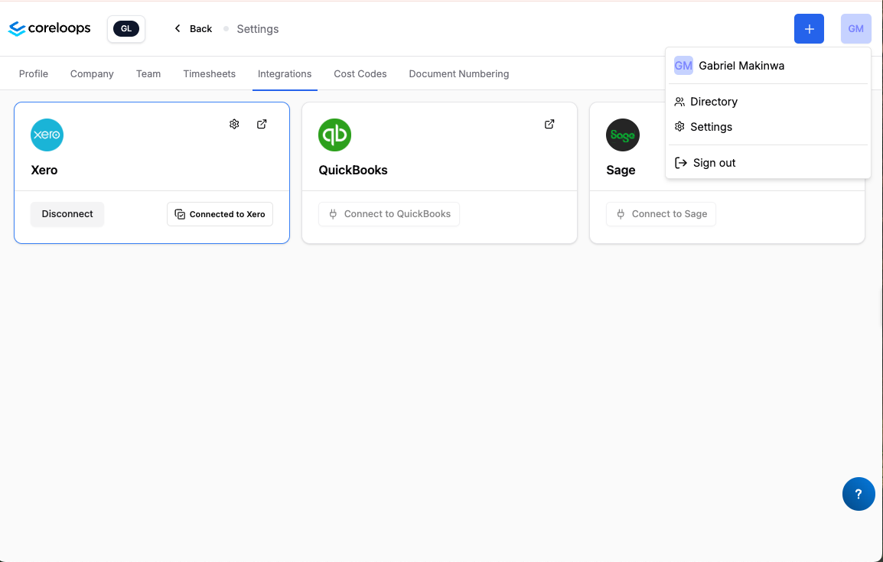
Task: Switch to the Company tab
Action: point(92,73)
